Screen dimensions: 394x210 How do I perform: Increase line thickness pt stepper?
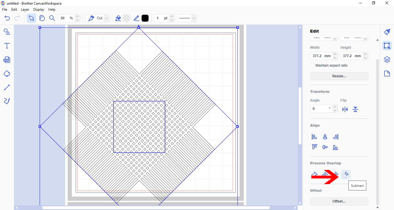click(x=172, y=16)
